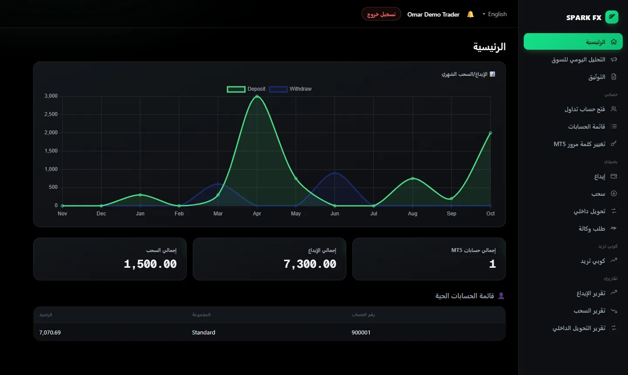
Task: Click the trend icon beside كوبي تريد
Action: point(614,260)
